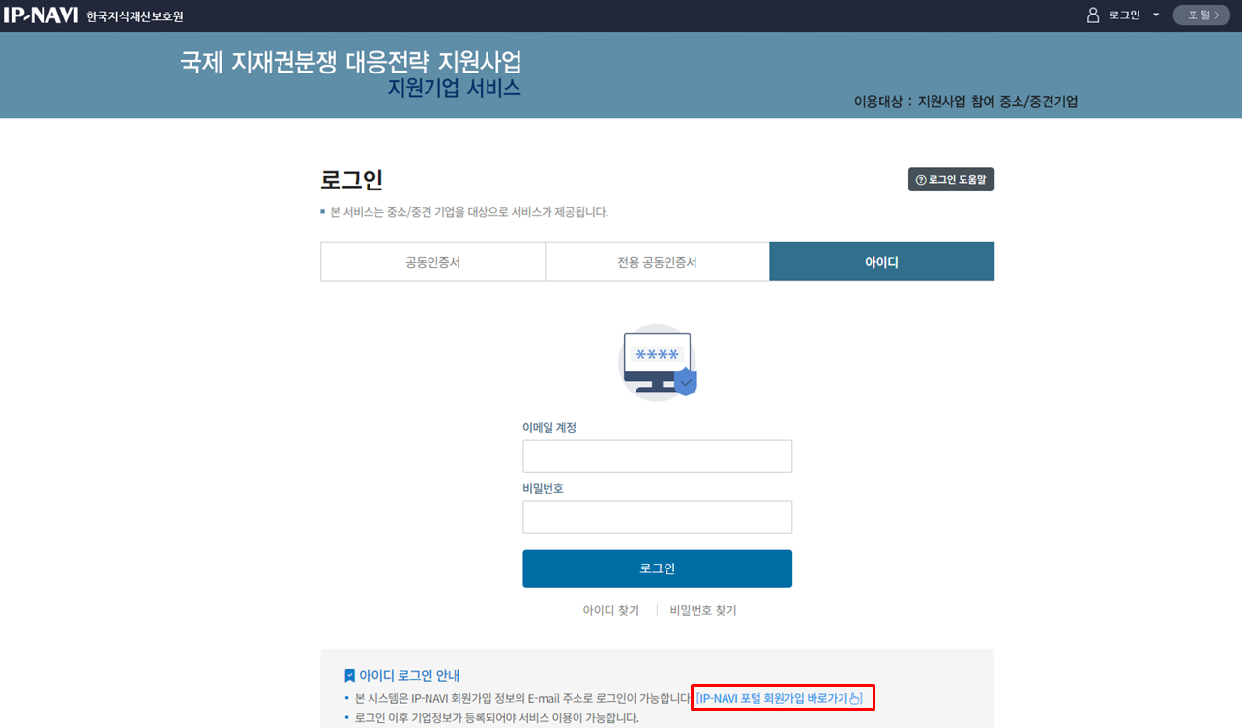
Task: Open the 비밀번호 찾기 link
Action: (703, 610)
